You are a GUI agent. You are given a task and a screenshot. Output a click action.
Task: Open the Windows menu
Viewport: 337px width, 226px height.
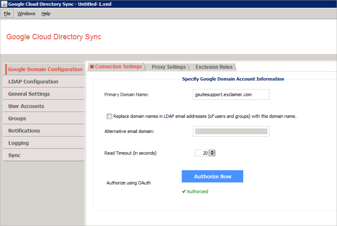click(26, 14)
